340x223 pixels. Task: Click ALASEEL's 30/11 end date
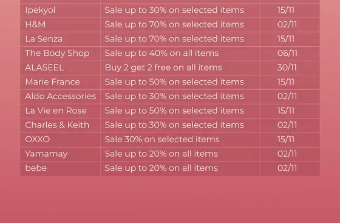[x=287, y=67]
